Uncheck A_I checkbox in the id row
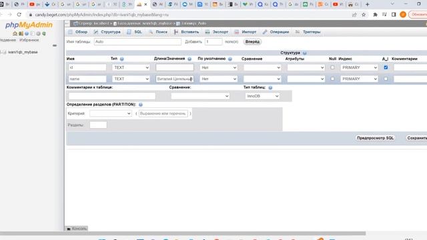427x240 pixels. (386, 67)
